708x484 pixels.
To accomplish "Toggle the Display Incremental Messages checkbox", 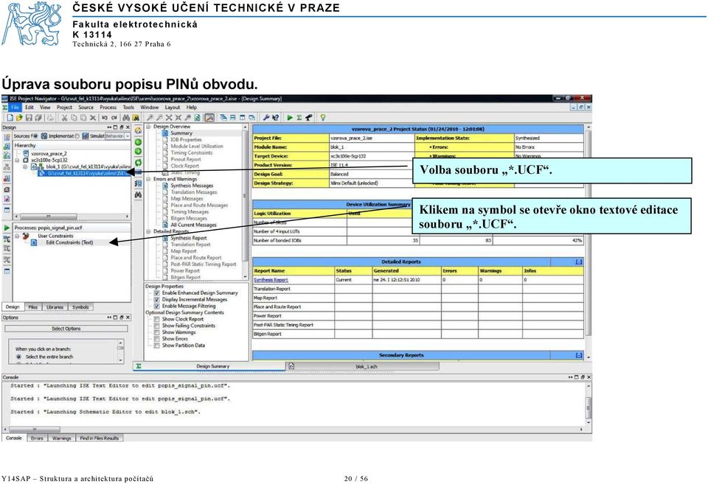I will point(156,300).
